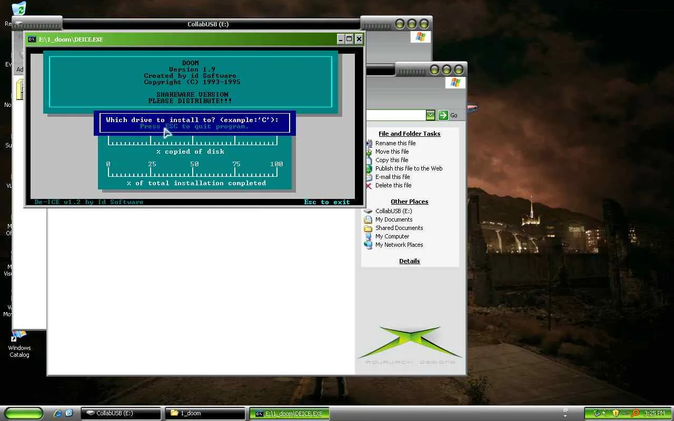Click the 'SHAREWARE VERSION' text
This screenshot has width=674, height=421.
point(192,95)
